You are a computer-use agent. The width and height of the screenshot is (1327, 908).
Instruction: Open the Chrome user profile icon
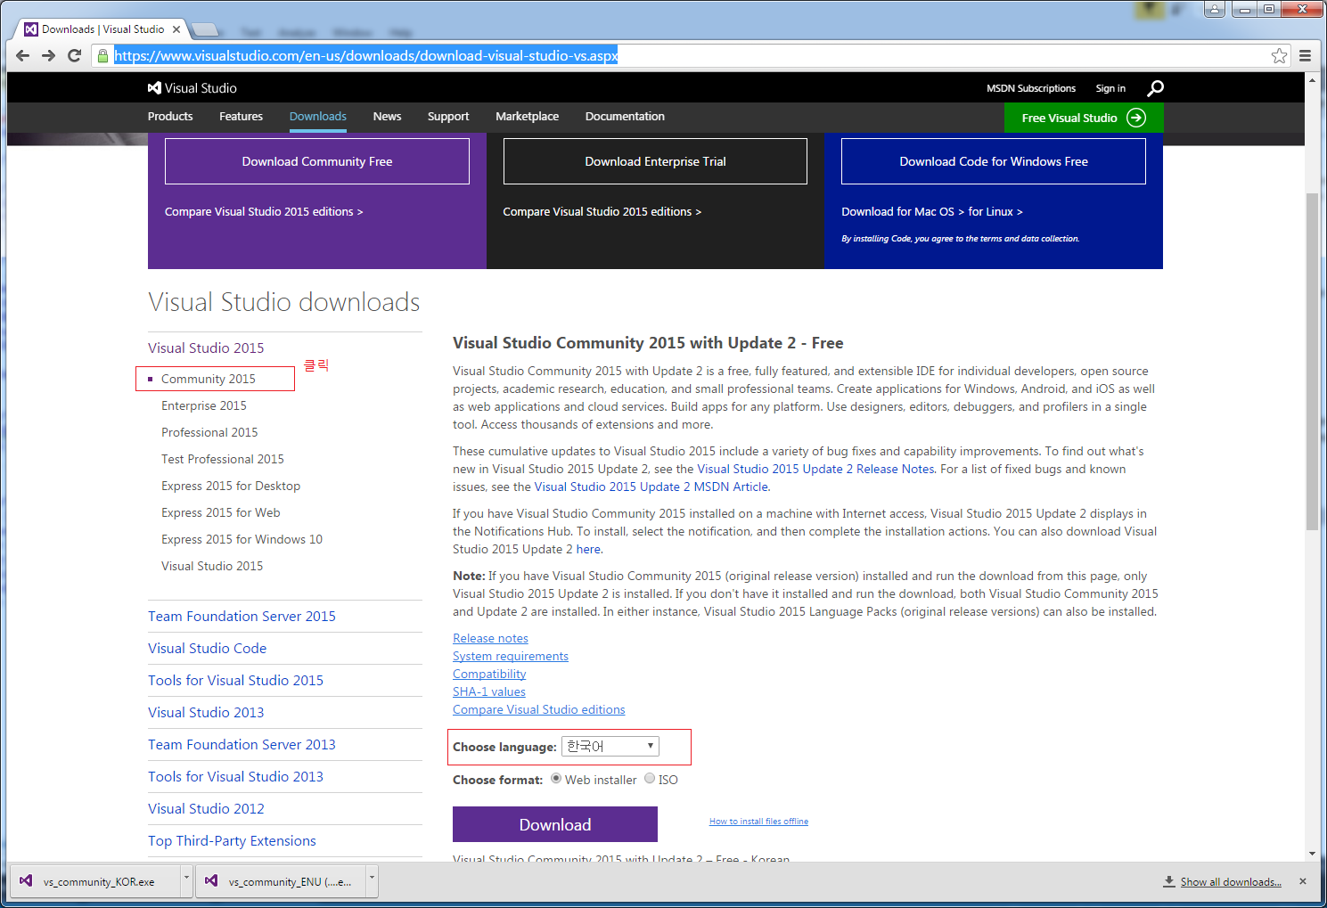[x=1215, y=9]
